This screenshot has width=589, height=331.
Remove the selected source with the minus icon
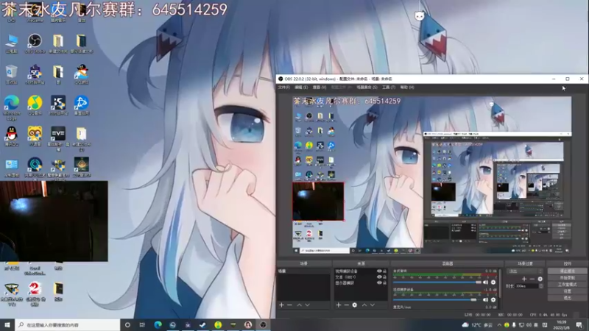pos(346,305)
